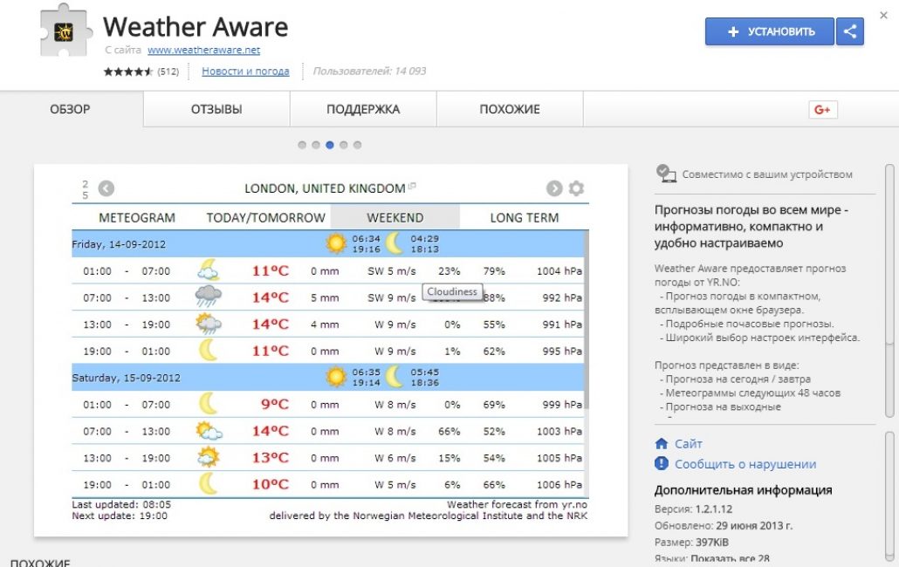Click the Пользователей: 14 093 user count

[369, 71]
